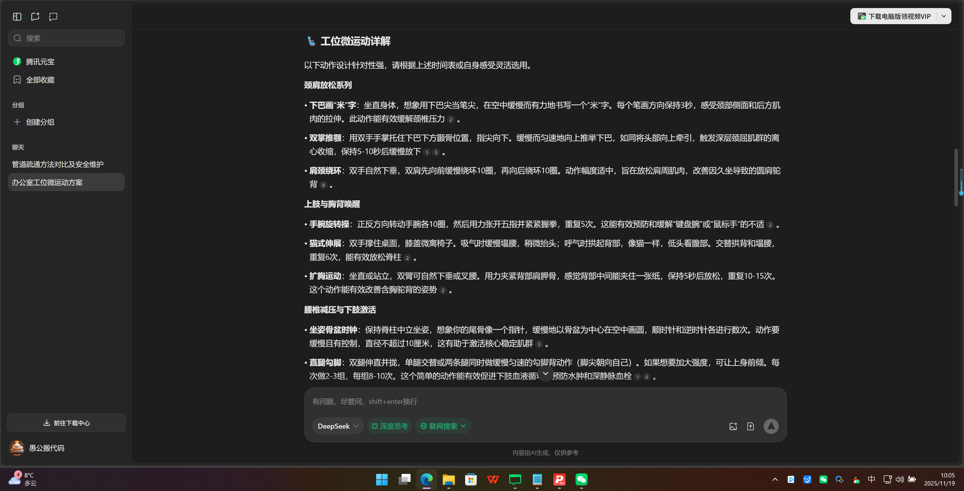Collapse the sidebar with the panel icon
The height and width of the screenshot is (491, 964).
(x=17, y=16)
